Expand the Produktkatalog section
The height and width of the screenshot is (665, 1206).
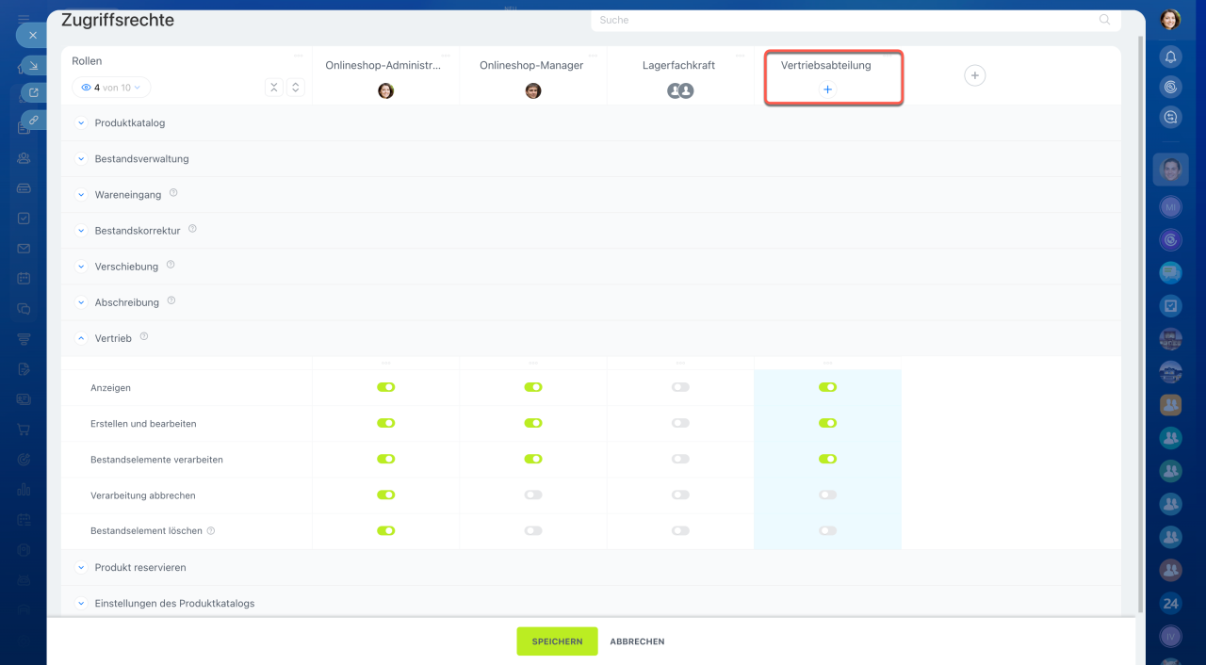[81, 123]
